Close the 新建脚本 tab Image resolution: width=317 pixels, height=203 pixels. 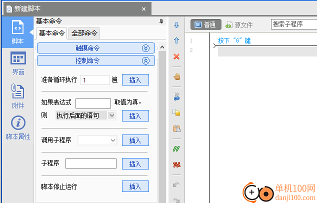pyautogui.click(x=143, y=9)
